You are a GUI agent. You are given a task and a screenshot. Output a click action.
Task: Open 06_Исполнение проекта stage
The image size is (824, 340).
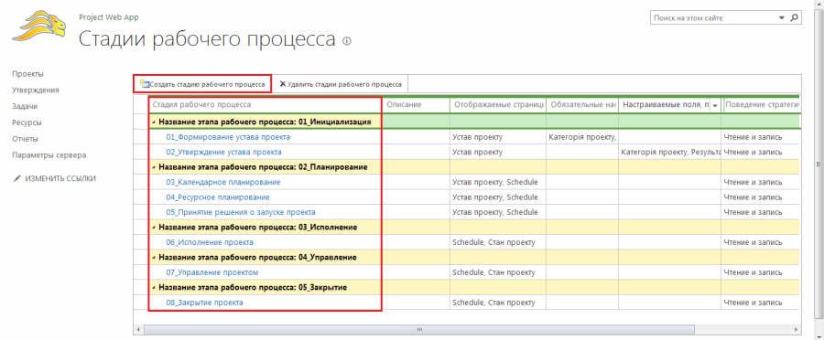tap(210, 242)
